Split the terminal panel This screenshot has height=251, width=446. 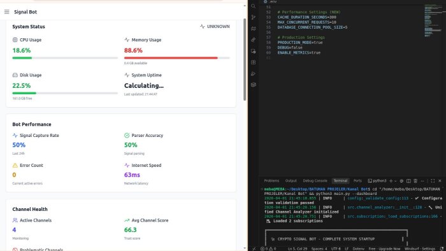(408, 181)
